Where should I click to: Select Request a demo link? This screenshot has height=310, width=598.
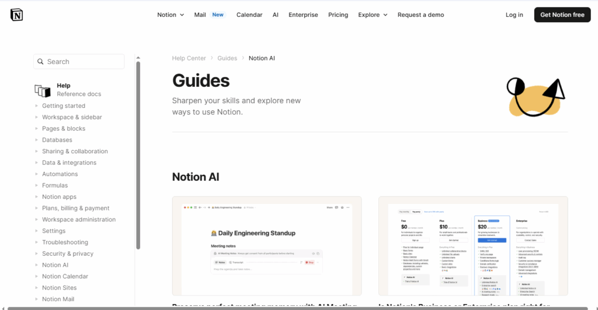click(420, 15)
